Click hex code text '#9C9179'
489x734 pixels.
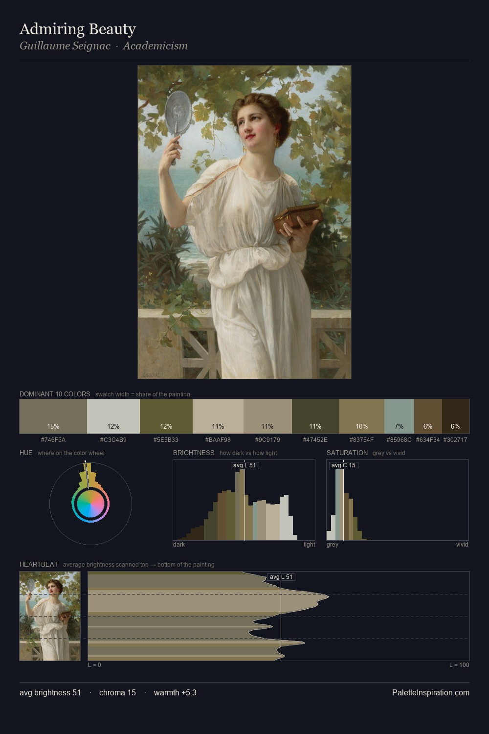[267, 440]
